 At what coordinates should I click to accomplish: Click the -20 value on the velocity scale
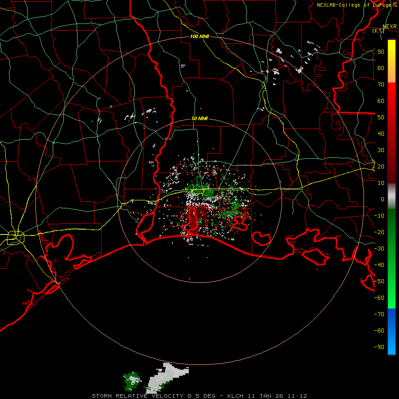pyautogui.click(x=379, y=232)
